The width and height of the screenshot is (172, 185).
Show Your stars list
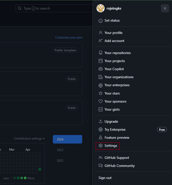(133, 93)
